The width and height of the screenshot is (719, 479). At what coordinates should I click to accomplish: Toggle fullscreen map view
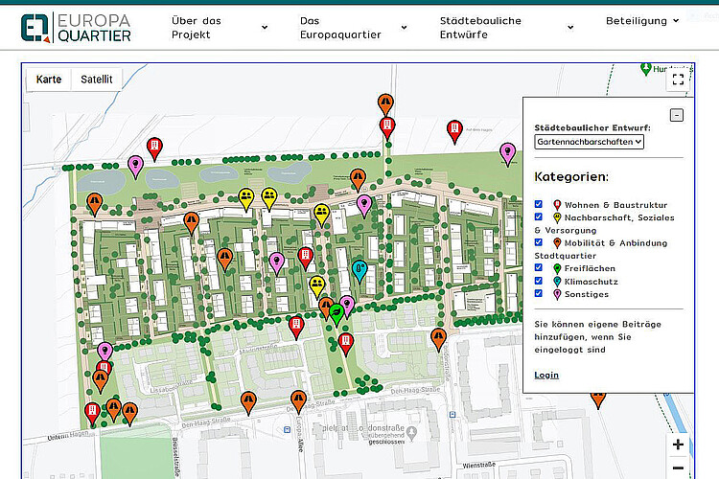coord(678,80)
